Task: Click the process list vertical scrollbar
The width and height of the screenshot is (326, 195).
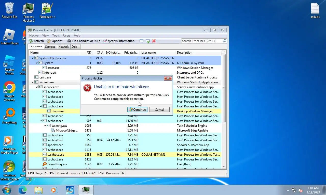Action: tap(224, 88)
